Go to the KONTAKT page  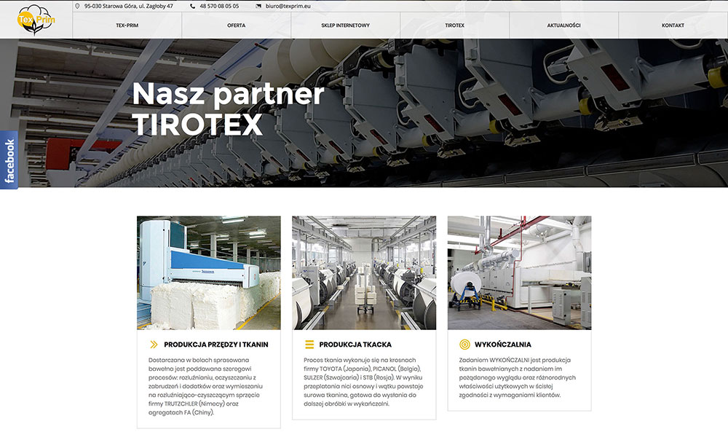(673, 25)
